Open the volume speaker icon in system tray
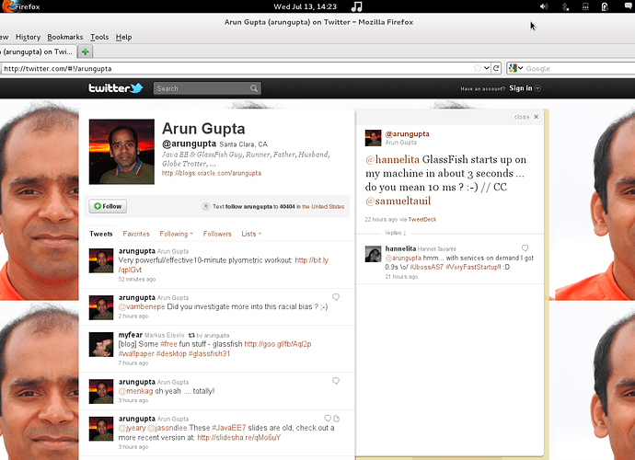635x460 pixels. tap(544, 6)
